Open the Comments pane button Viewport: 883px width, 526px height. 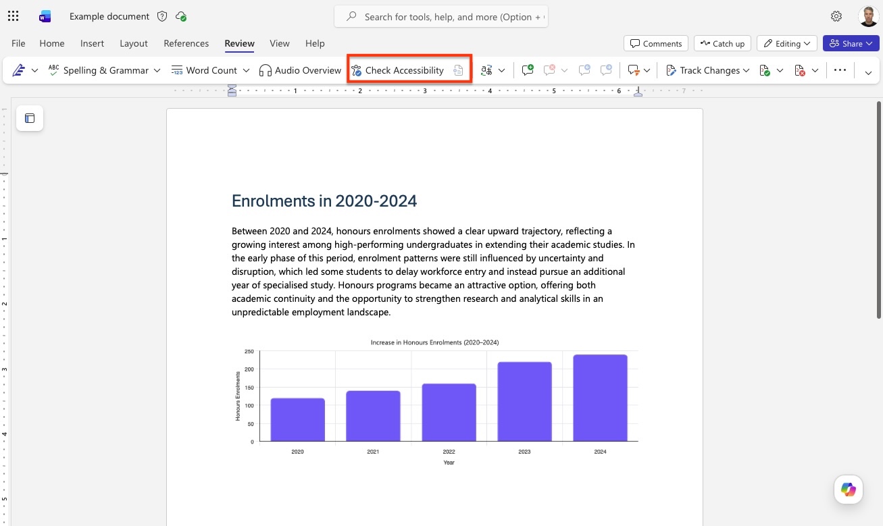click(x=656, y=43)
